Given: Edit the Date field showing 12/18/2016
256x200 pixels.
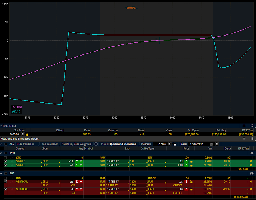Looking at the screenshot, I should tap(198, 144).
